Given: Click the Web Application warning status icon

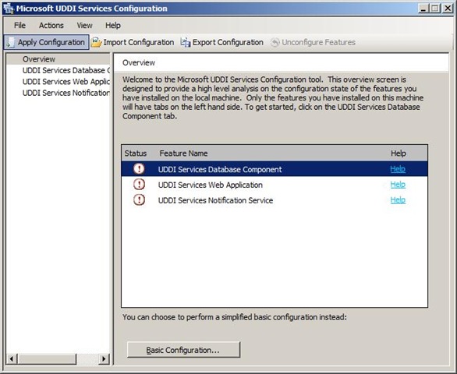Looking at the screenshot, I should click(139, 185).
